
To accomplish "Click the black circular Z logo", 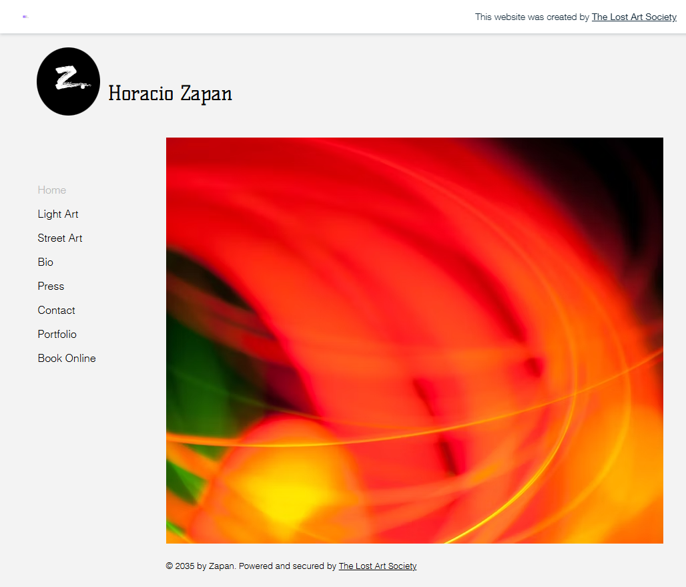I will [68, 81].
